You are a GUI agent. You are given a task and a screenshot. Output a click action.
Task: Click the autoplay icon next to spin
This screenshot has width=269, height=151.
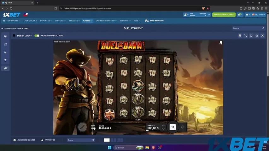(x=183, y=127)
